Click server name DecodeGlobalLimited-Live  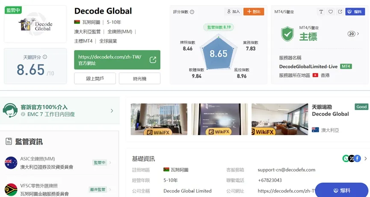pos(308,67)
